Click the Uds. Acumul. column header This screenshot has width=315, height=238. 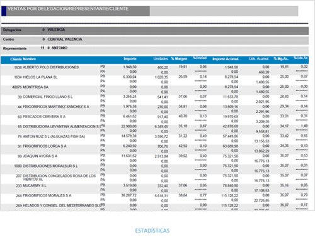259,59
